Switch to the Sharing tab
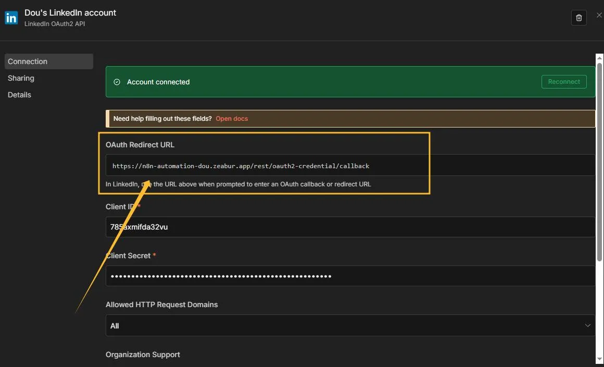Image resolution: width=604 pixels, height=367 pixels. [x=21, y=78]
